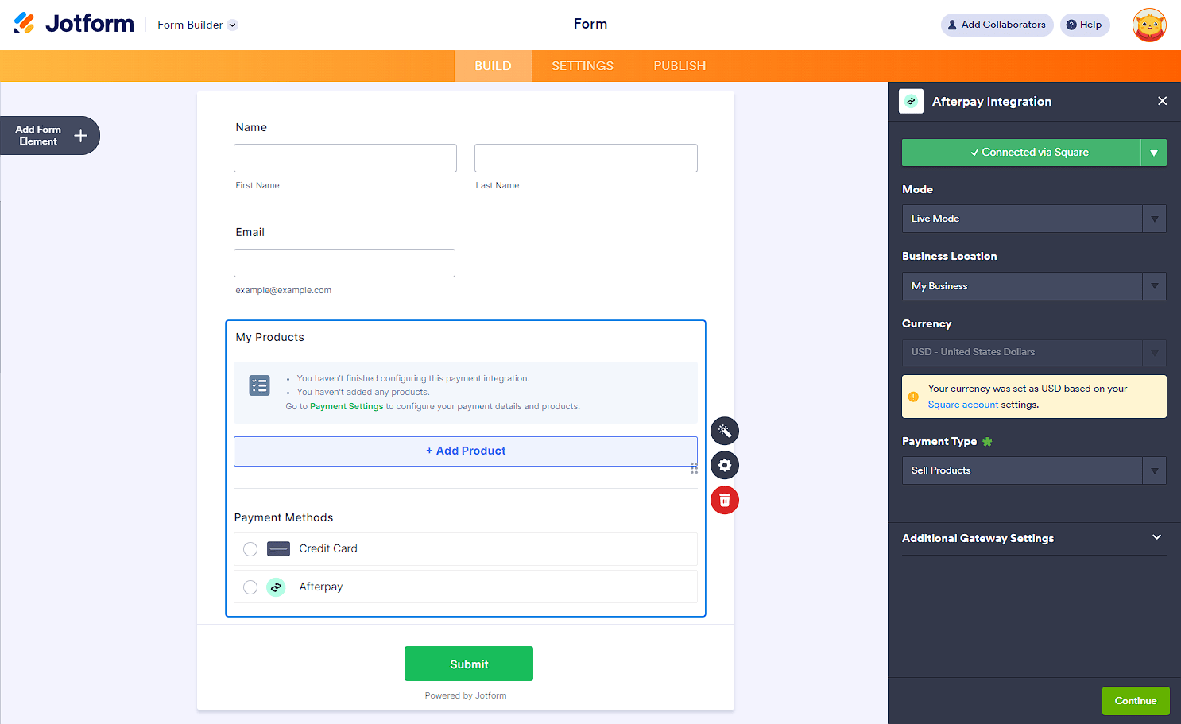Switch to the BUILD tab
This screenshot has width=1181, height=724.
[493, 66]
